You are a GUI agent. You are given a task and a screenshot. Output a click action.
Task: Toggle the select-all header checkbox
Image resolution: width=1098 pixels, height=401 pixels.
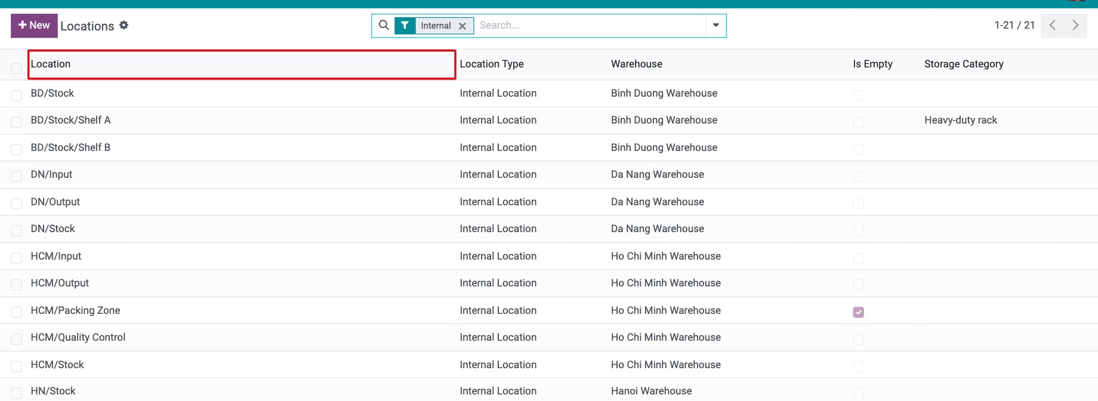[x=17, y=69]
